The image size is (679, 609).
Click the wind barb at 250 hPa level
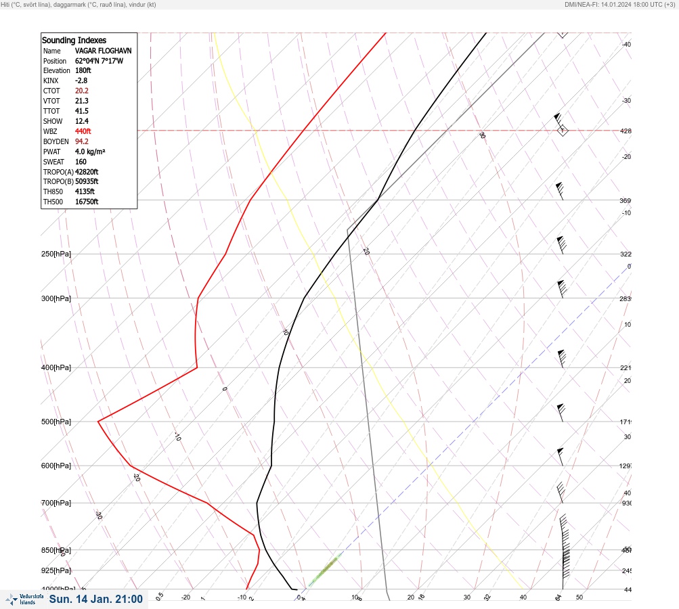[561, 245]
